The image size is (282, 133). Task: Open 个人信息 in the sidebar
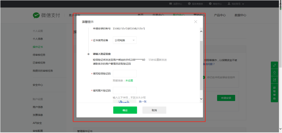pos(38,39)
